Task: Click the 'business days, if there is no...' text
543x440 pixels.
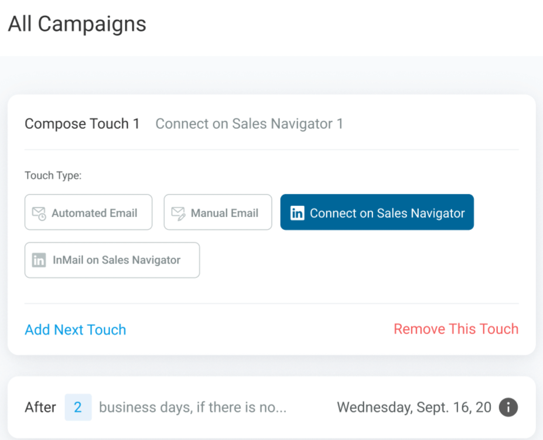Action: [x=193, y=407]
